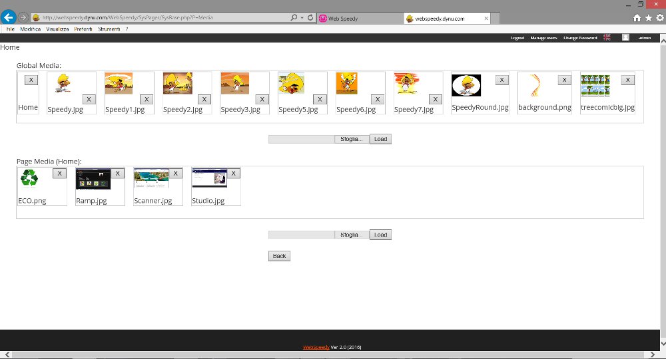Click Load button under Page Media
This screenshot has width=666, height=359.
(380, 235)
